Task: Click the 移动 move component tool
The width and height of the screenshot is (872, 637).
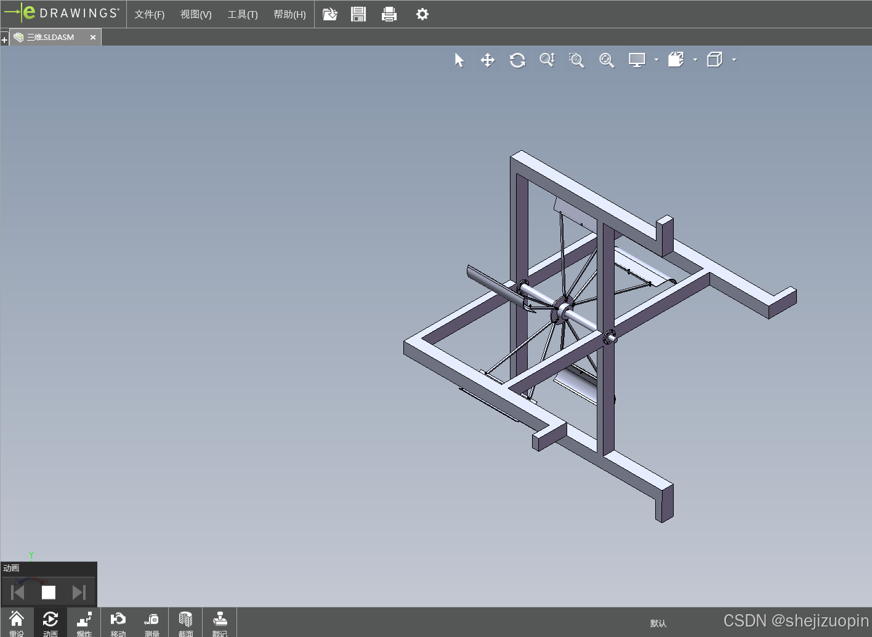Action: [118, 622]
